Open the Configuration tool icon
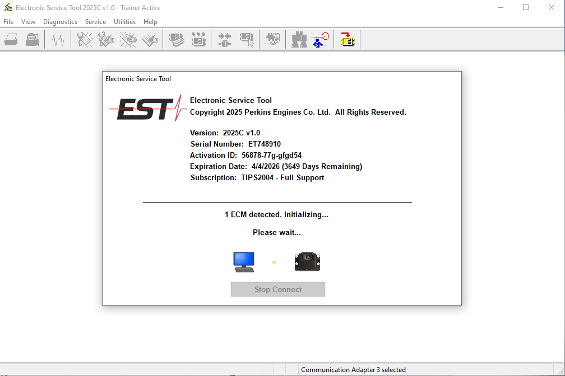 pyautogui.click(x=198, y=40)
